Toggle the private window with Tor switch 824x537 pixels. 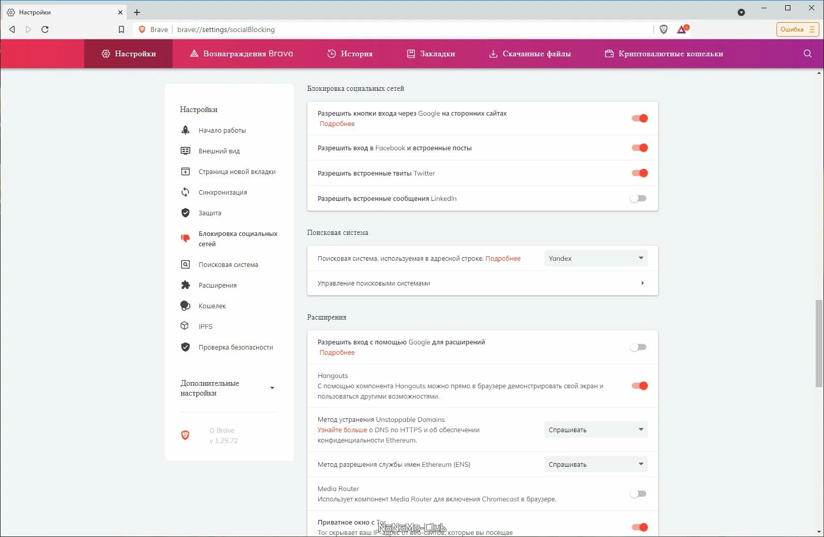click(640, 527)
